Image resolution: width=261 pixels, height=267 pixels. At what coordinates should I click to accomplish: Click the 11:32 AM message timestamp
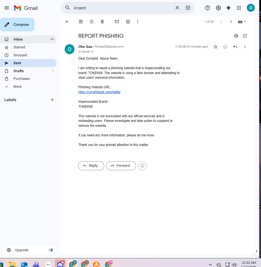191,46
